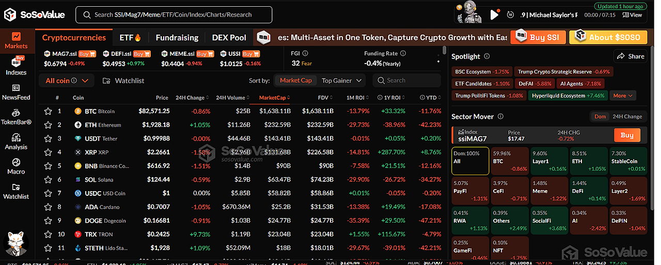
Task: Click the coin Search field
Action: click(407, 81)
